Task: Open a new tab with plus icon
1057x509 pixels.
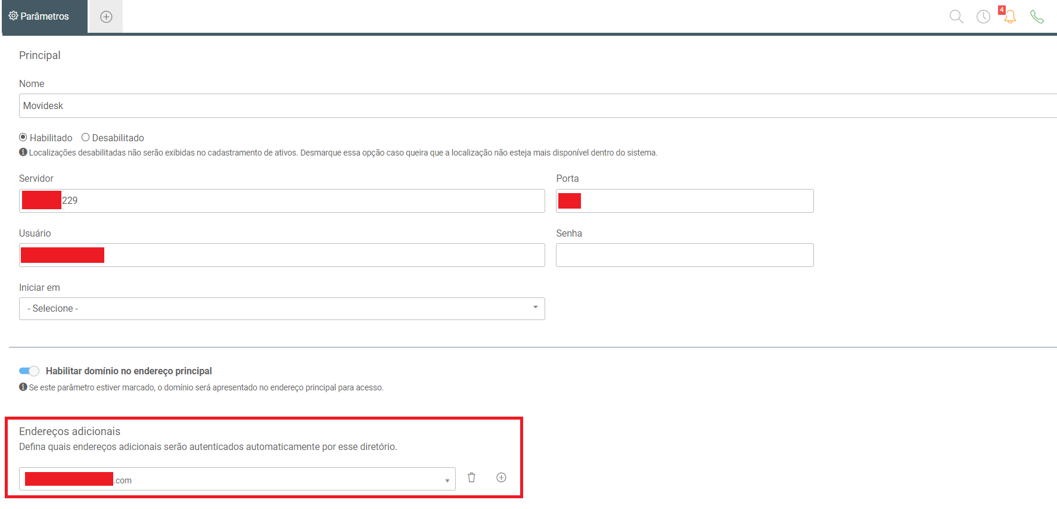Action: [x=106, y=17]
